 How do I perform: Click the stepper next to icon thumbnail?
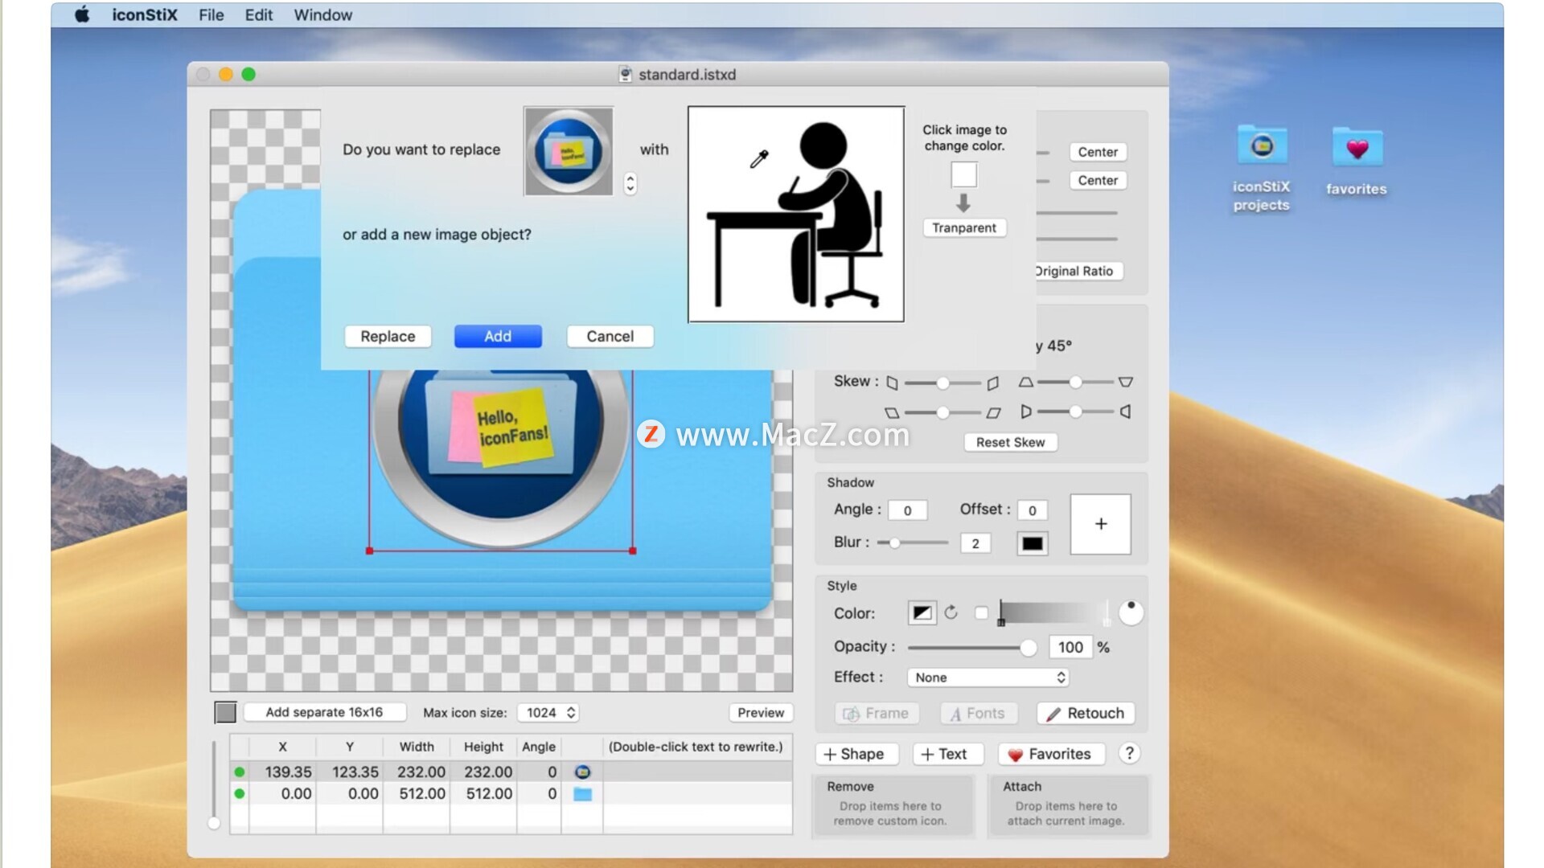[x=630, y=184]
